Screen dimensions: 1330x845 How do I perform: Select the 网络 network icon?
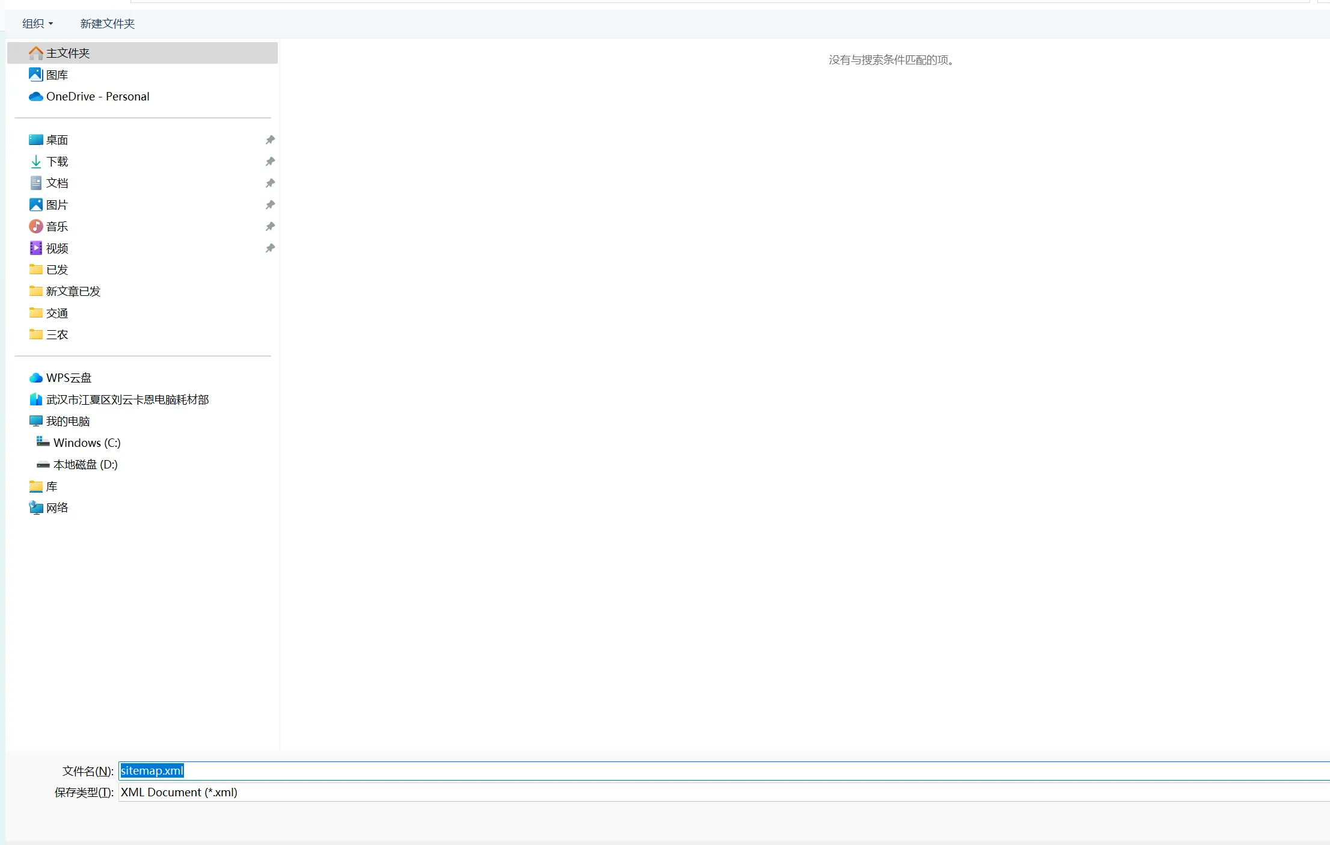[x=36, y=508]
